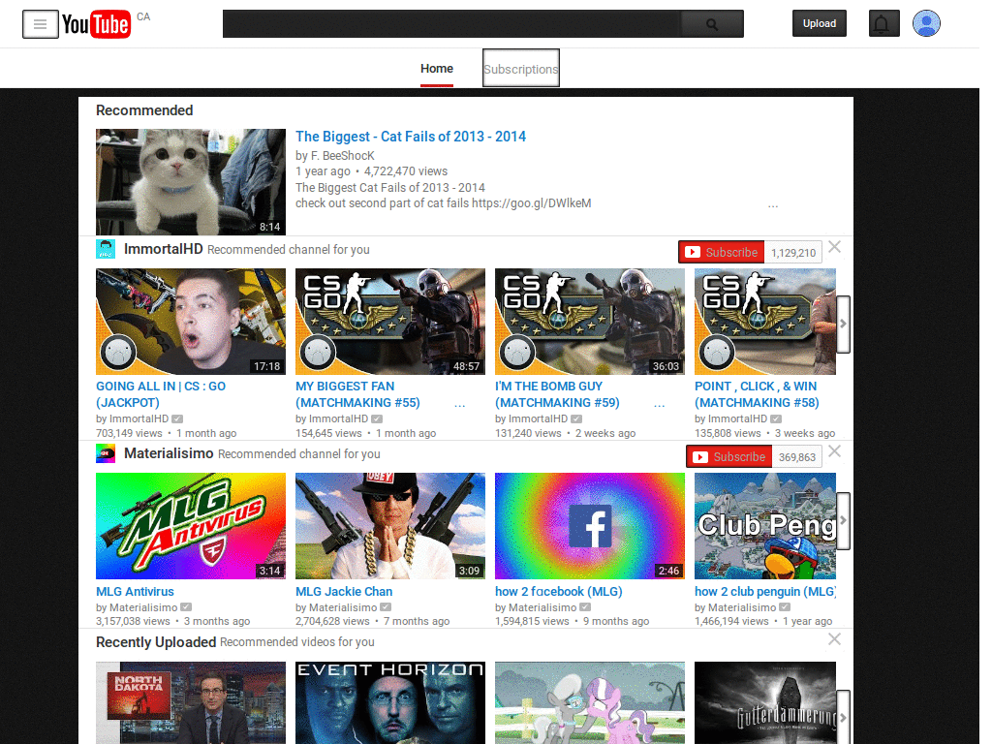Click into the search input field

coord(451,24)
